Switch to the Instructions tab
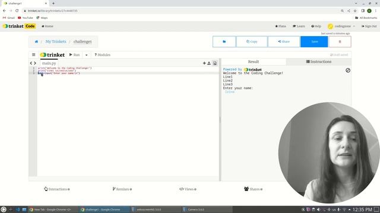Viewport: 380px width, 213px height. pos(318,62)
